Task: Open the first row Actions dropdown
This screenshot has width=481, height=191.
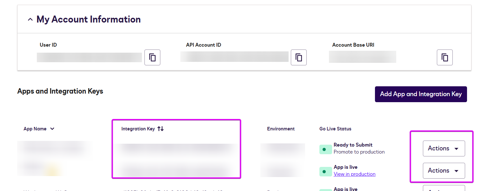Action: 444,148
